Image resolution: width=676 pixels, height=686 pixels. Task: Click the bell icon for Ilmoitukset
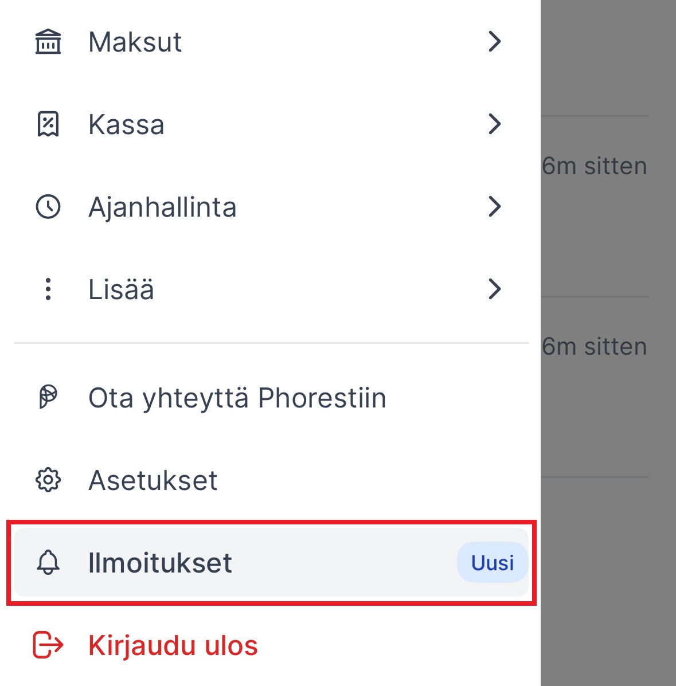48,562
